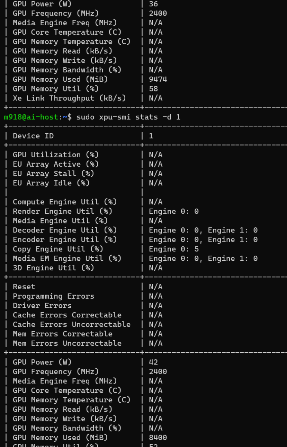Image resolution: width=287 pixels, height=447 pixels.
Task: Click the GPU Power value 42
Action: pyautogui.click(x=153, y=362)
